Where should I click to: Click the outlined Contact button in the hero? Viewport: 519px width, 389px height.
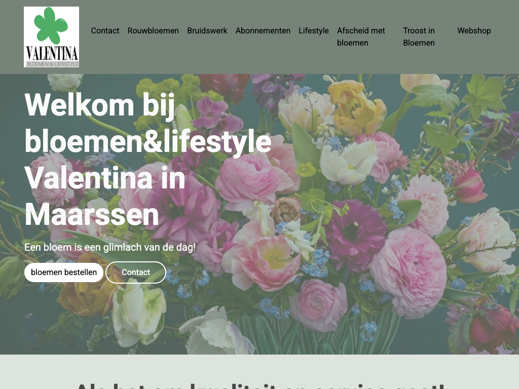click(136, 272)
